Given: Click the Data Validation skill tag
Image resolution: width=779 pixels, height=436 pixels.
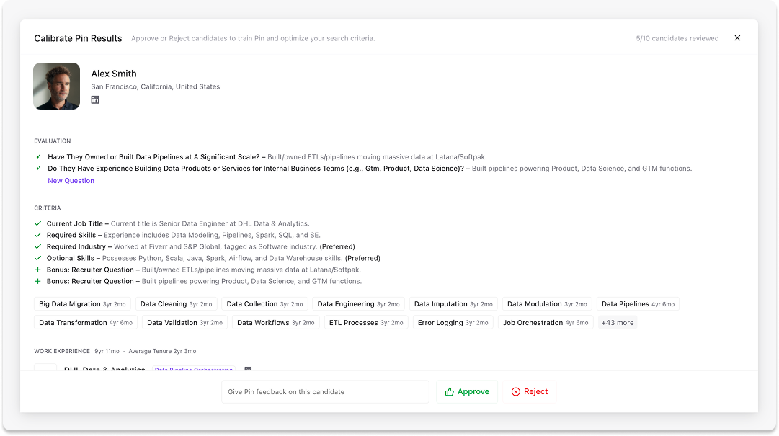Looking at the screenshot, I should [x=184, y=323].
